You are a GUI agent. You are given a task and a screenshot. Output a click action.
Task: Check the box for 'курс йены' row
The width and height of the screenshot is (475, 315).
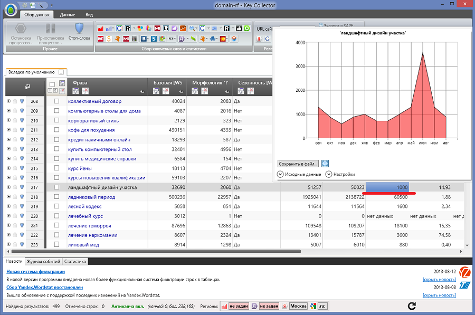(x=56, y=168)
